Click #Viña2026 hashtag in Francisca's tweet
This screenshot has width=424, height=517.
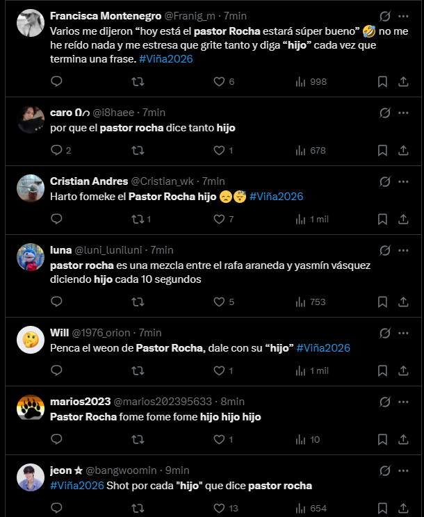tap(165, 59)
